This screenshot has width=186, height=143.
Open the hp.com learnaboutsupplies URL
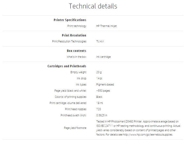[x=148, y=135]
